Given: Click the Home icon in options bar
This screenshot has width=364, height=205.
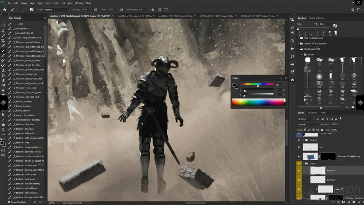Looking at the screenshot, I should (4, 10).
